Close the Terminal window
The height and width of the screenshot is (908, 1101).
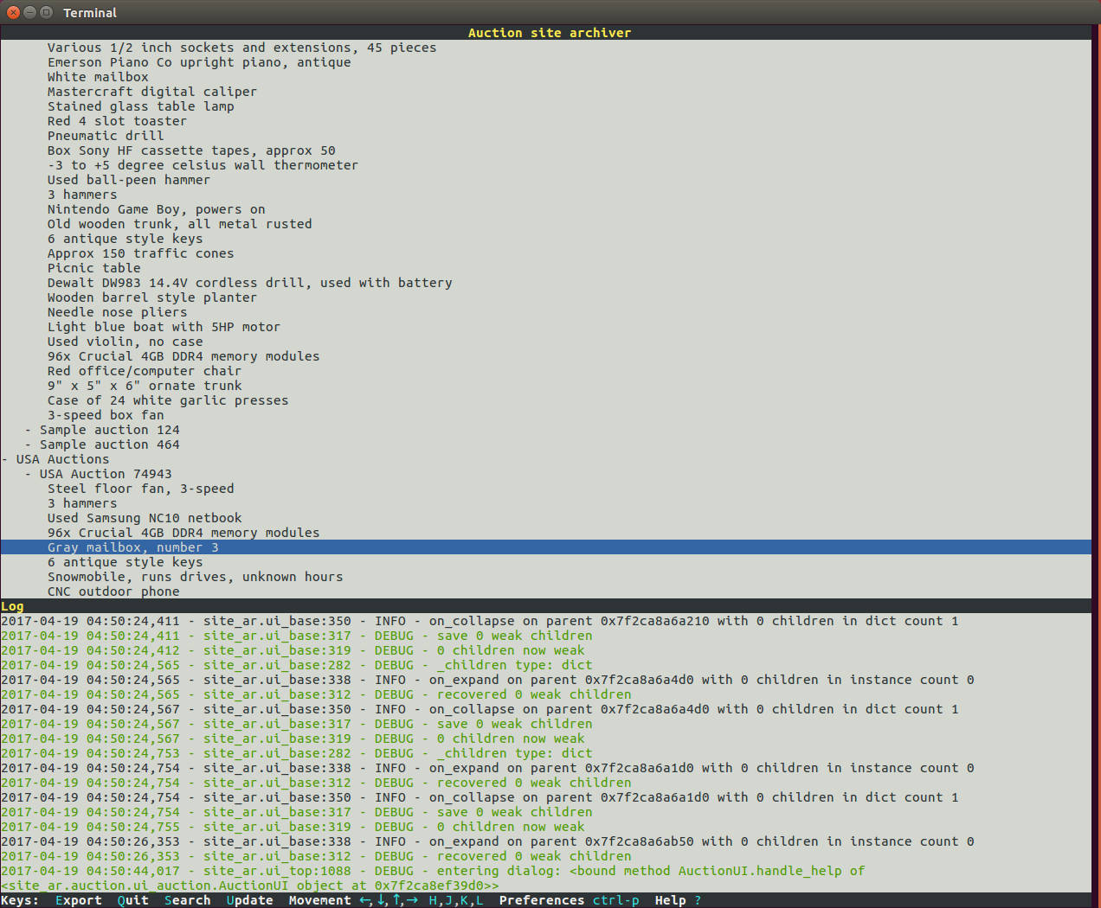[13, 12]
